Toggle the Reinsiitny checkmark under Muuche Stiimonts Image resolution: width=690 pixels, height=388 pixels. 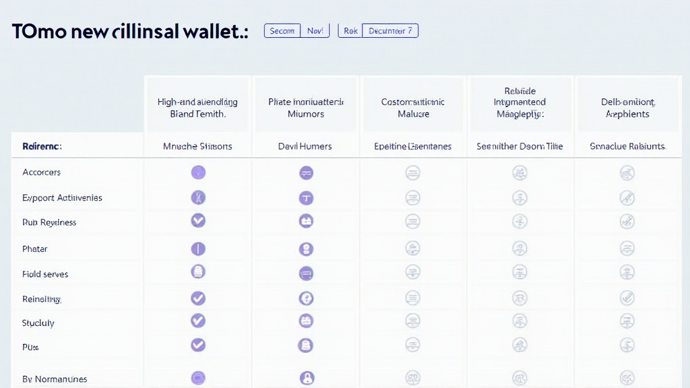click(x=198, y=298)
